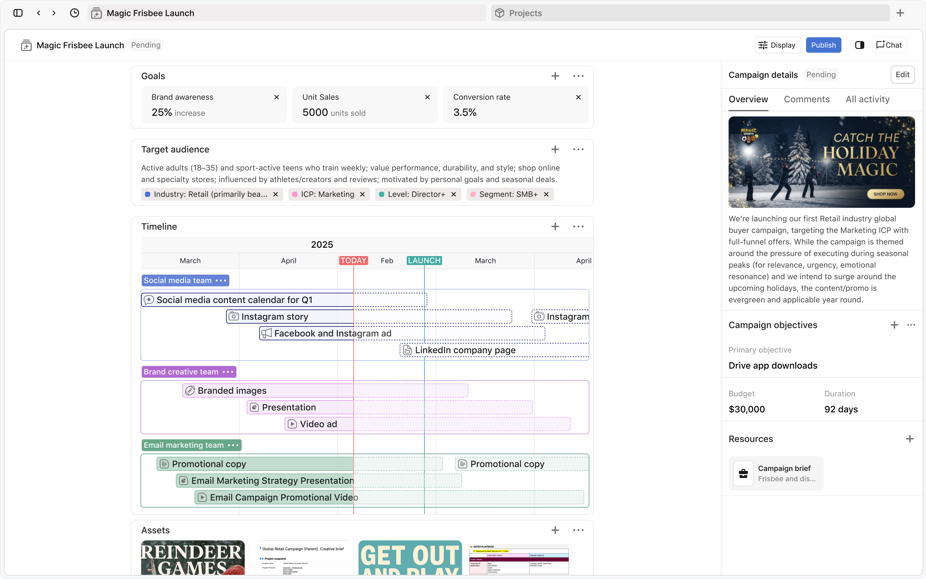Remove the Brand awareness goal
The height and width of the screenshot is (579, 926).
coord(276,97)
